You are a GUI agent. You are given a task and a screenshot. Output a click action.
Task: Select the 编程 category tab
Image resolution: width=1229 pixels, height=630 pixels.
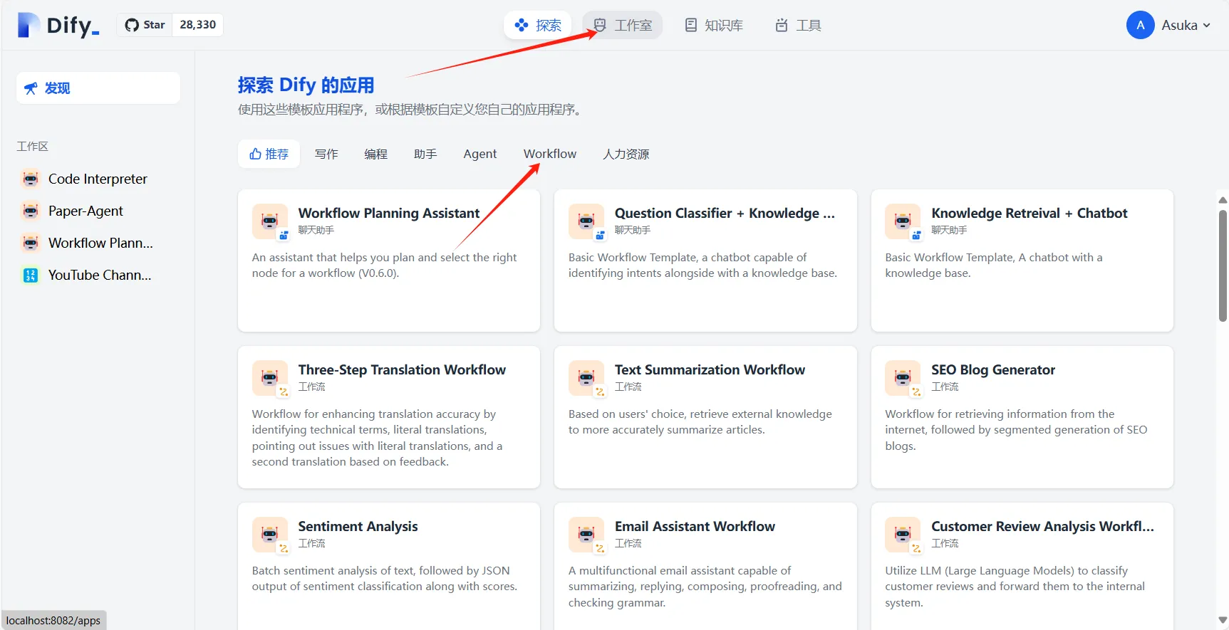coord(376,154)
